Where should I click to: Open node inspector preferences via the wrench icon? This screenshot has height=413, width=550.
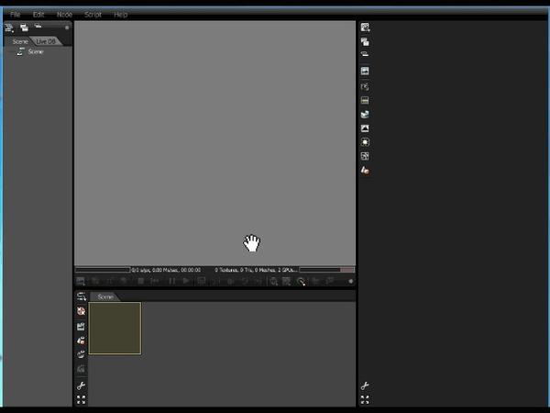(x=365, y=385)
